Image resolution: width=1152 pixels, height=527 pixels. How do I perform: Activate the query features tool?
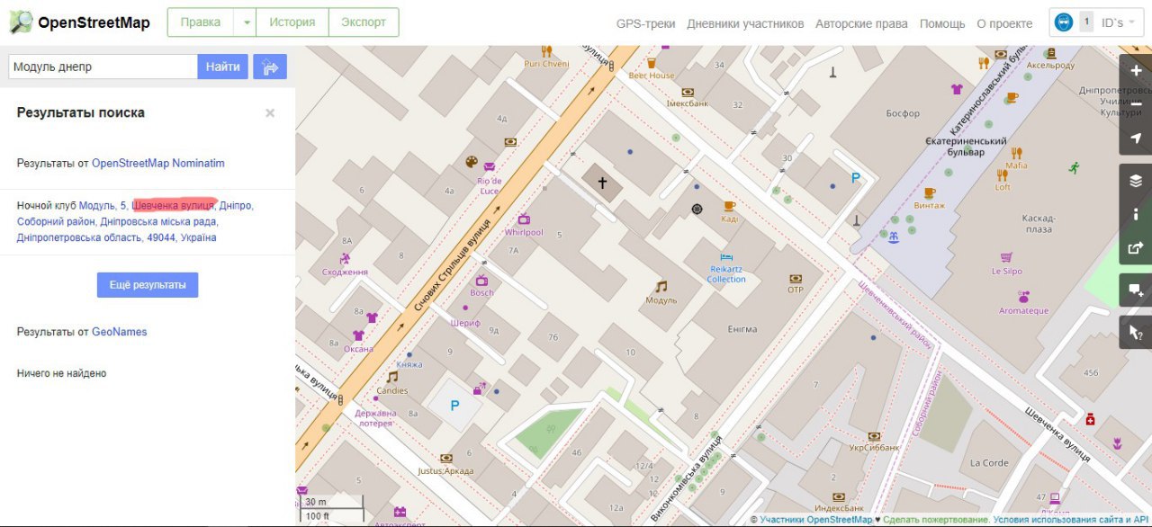coord(1135,332)
